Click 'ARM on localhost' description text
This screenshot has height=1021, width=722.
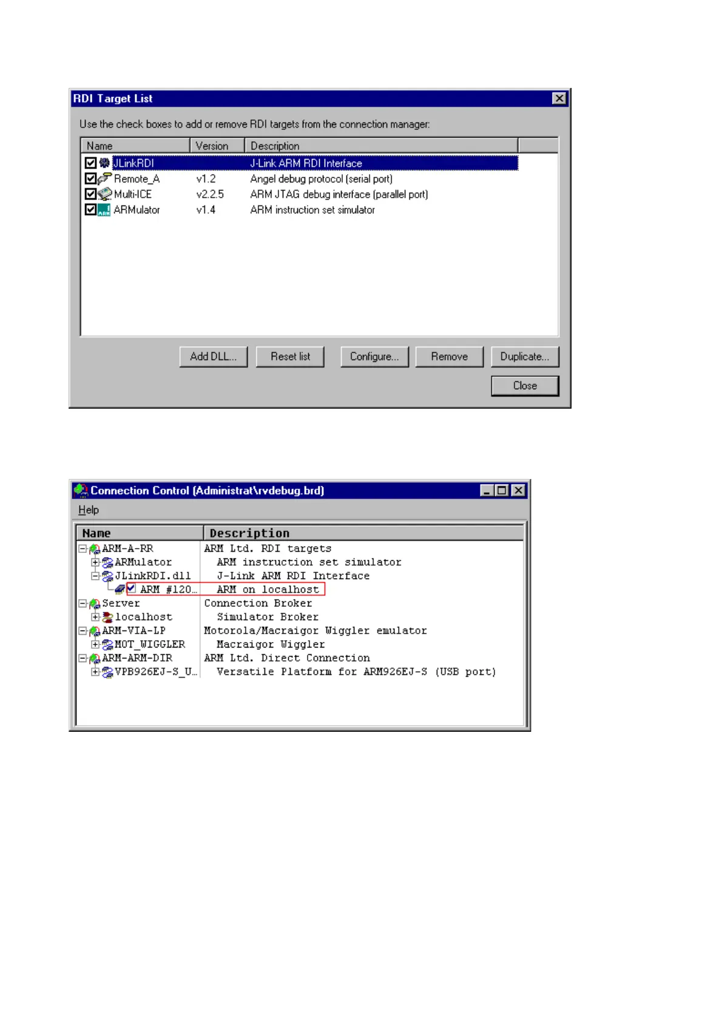pyautogui.click(x=268, y=589)
